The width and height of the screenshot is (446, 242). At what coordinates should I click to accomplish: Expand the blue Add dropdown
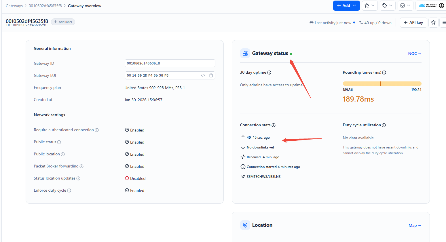click(x=346, y=5)
